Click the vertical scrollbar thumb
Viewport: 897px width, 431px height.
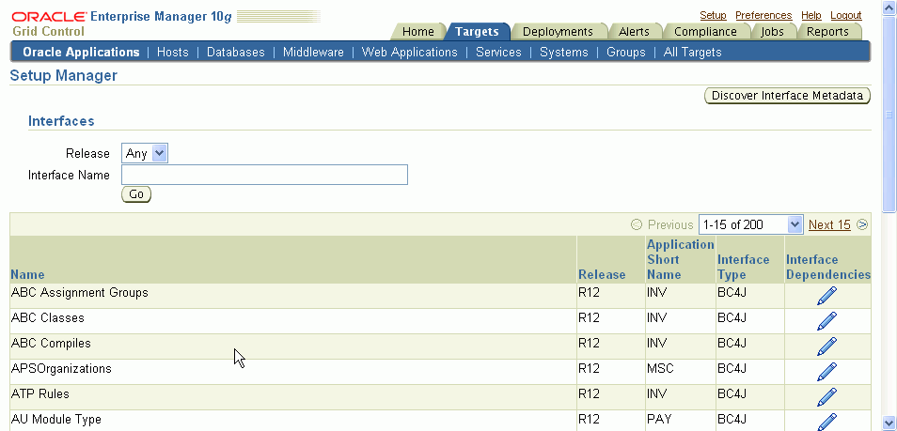[x=889, y=115]
